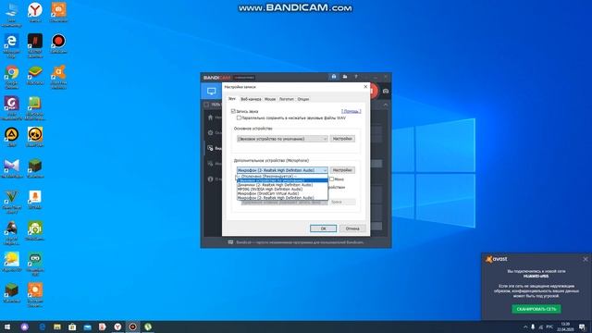
Task: Open the Bandicam folder icon in title bar
Action: [x=345, y=77]
